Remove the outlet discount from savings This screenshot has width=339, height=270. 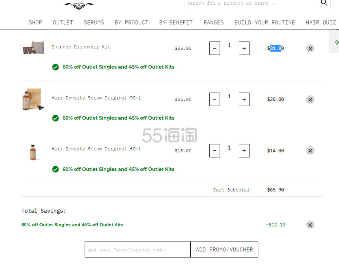[x=310, y=225]
